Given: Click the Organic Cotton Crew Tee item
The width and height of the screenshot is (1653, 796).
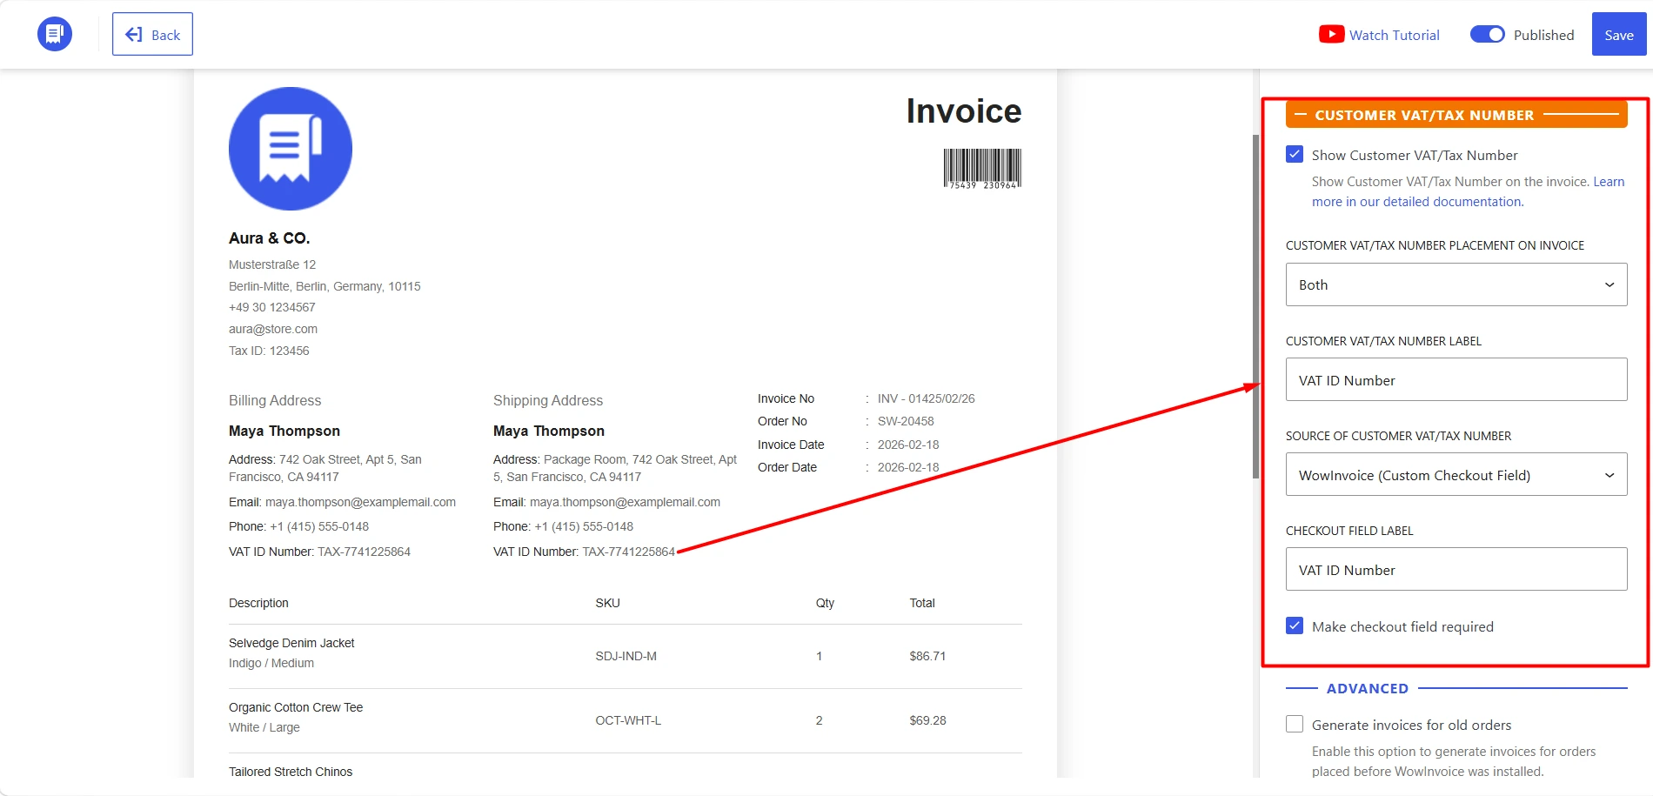Looking at the screenshot, I should 296,707.
